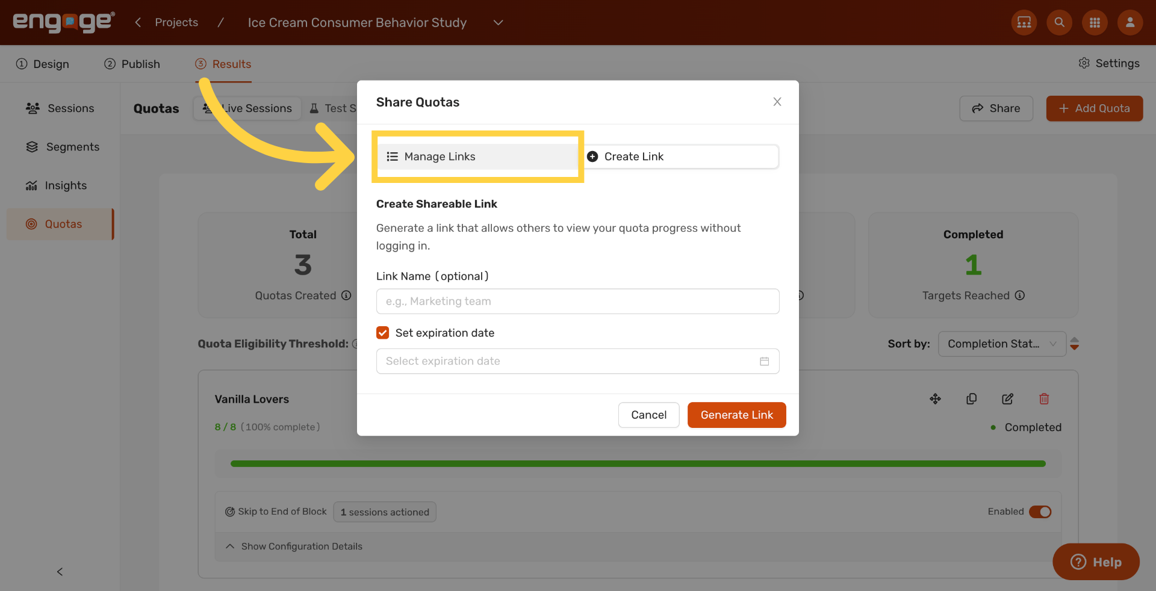1156x591 pixels.
Task: Delete the Vanilla Lovers quota
Action: pos(1044,399)
